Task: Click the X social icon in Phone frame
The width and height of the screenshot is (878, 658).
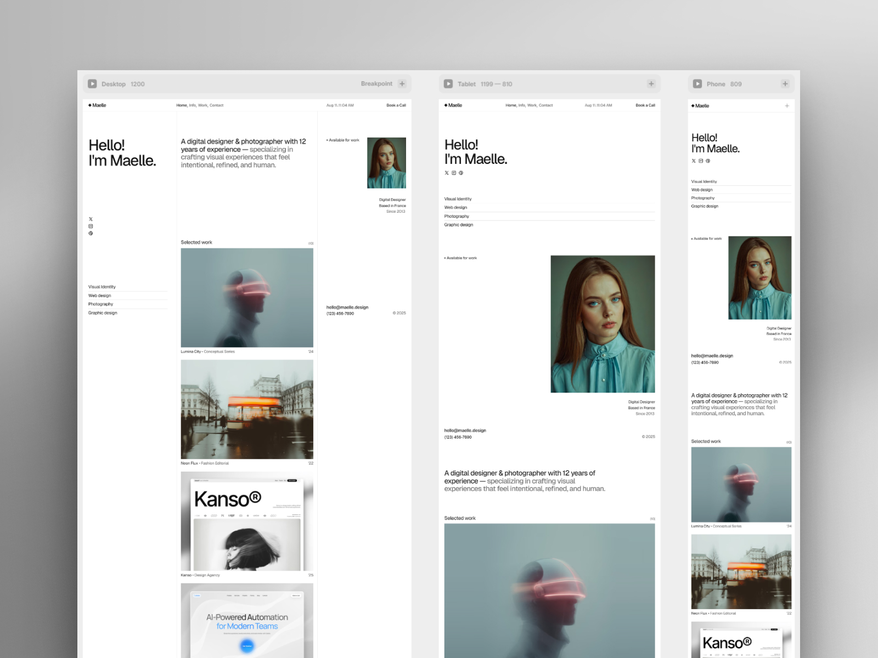Action: click(x=694, y=161)
